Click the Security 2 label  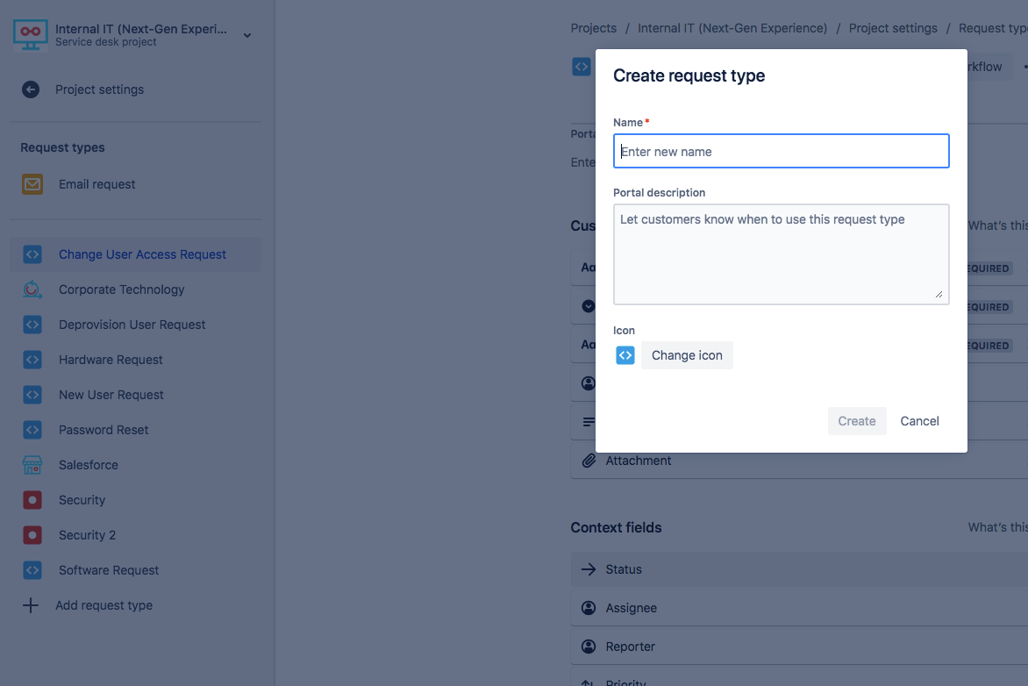[87, 535]
